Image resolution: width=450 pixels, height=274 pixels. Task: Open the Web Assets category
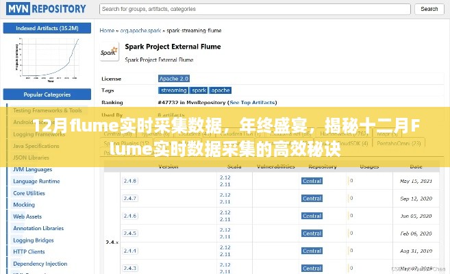click(x=27, y=216)
